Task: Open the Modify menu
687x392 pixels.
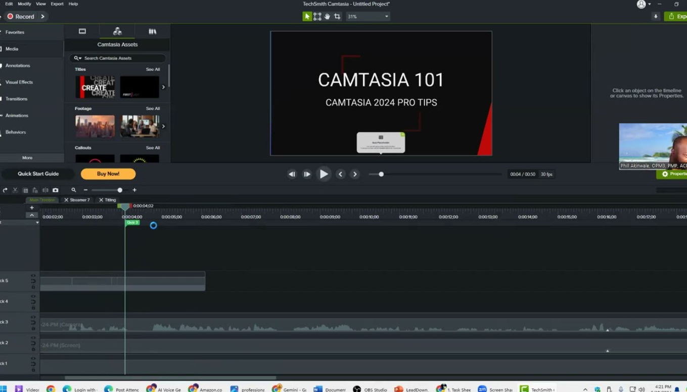Action: pos(24,4)
